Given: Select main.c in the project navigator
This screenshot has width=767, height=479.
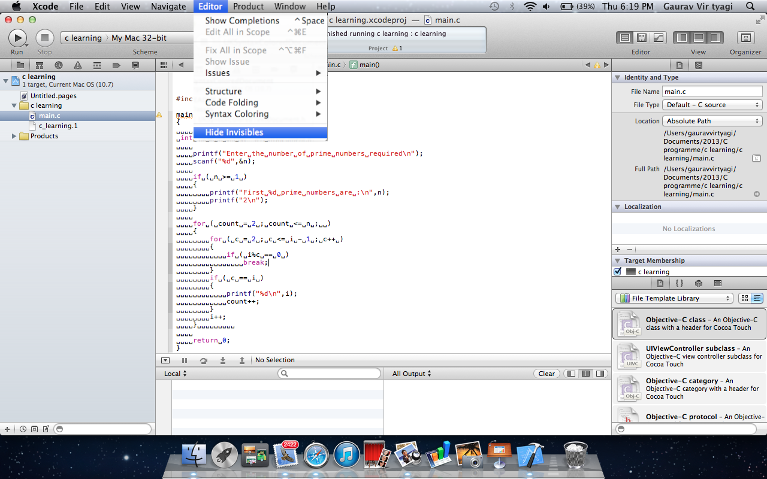Looking at the screenshot, I should [x=49, y=116].
